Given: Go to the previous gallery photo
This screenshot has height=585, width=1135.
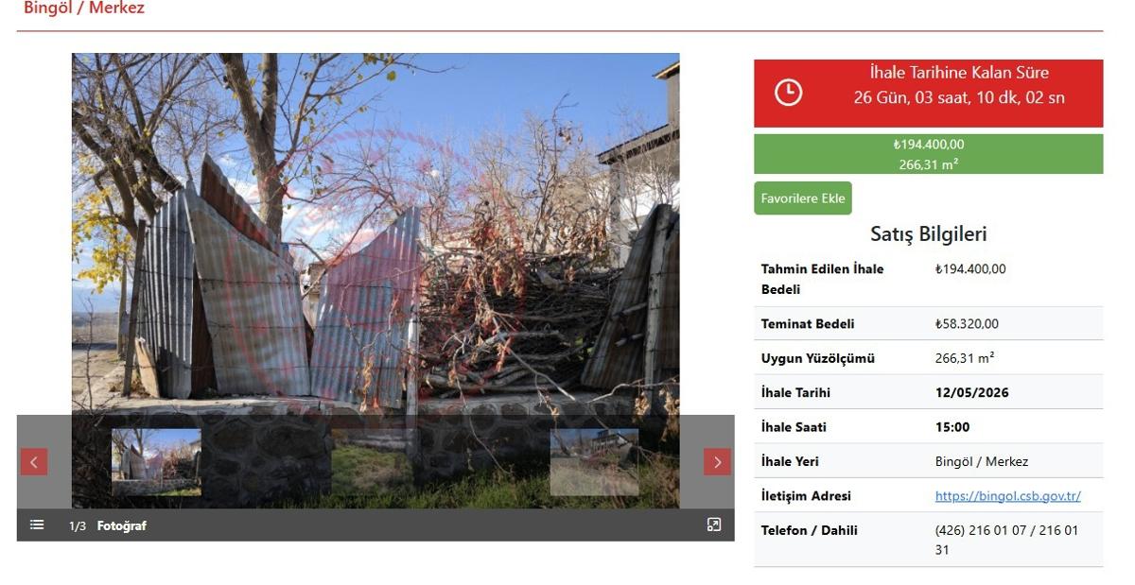Looking at the screenshot, I should click(34, 462).
